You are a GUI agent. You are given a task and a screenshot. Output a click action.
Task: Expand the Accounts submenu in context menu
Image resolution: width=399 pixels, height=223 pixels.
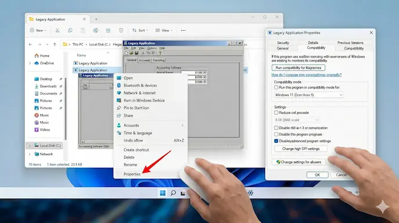pyautogui.click(x=183, y=125)
